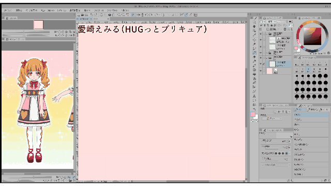Switch to the second sub tool group tab

click(x=312, y=110)
